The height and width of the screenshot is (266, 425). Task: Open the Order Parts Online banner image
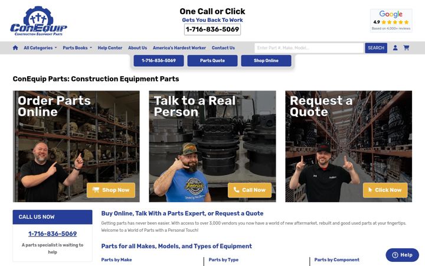pyautogui.click(x=76, y=147)
